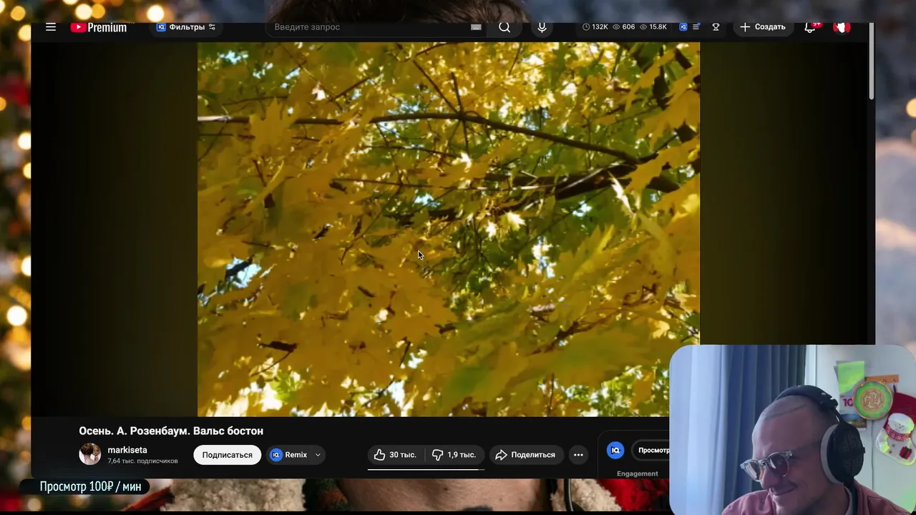Click the Engagement label in vidIQ panel

click(637, 474)
